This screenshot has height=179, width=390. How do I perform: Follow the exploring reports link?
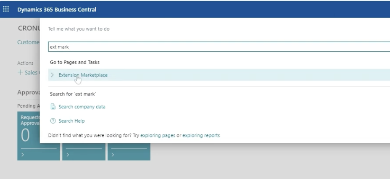[201, 135]
